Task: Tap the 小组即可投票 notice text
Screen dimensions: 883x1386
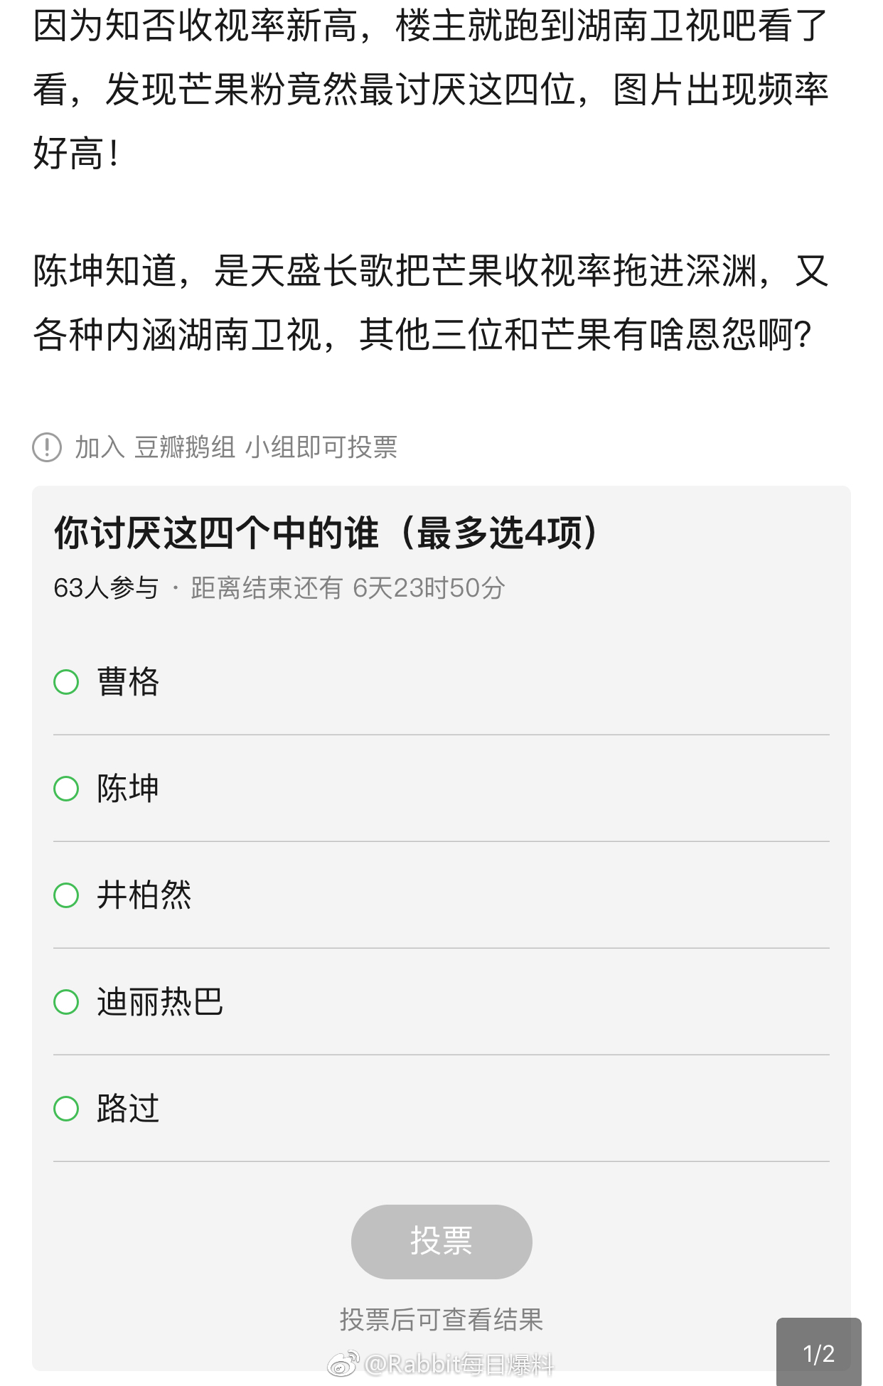Action: click(x=321, y=447)
